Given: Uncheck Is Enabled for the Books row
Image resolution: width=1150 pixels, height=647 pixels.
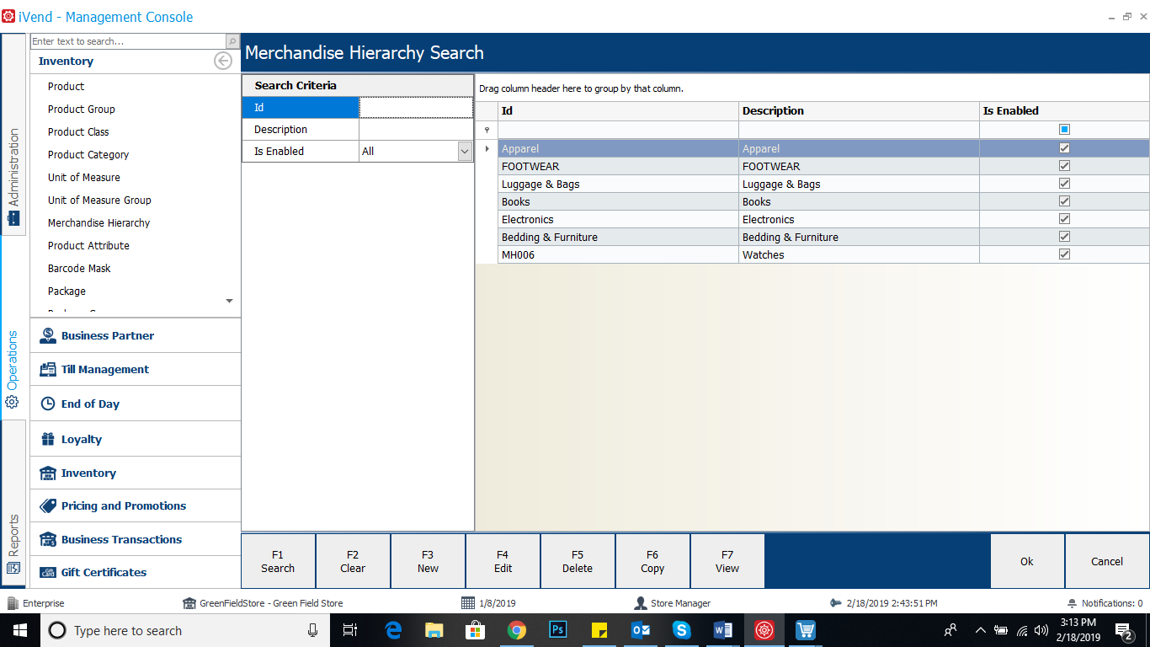Looking at the screenshot, I should pyautogui.click(x=1064, y=201).
